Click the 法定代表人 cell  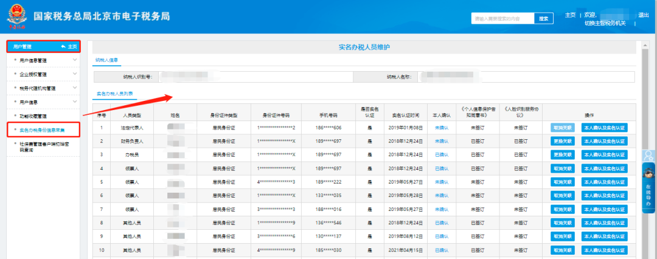pos(132,128)
